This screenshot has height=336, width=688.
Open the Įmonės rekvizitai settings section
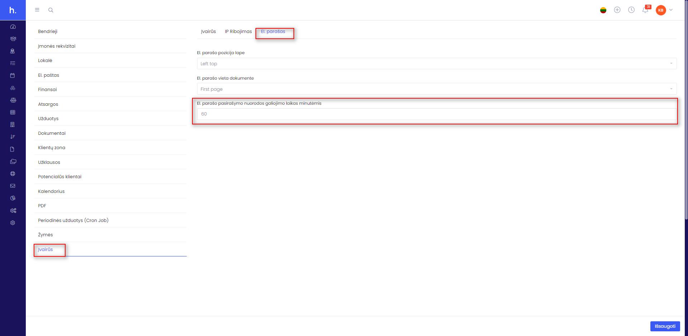[x=110, y=46]
